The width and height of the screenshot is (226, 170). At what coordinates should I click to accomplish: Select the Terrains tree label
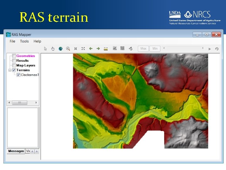tap(23, 70)
